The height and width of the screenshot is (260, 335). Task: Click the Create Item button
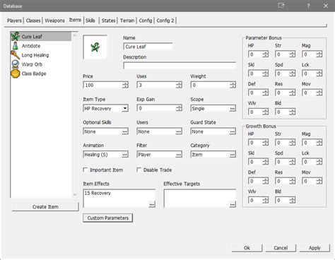pos(45,207)
